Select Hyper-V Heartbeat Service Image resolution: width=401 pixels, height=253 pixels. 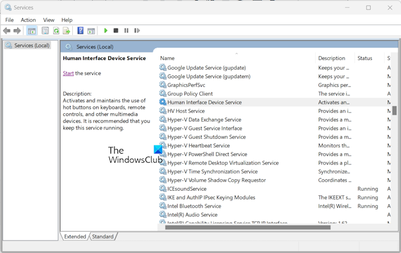tap(198, 146)
